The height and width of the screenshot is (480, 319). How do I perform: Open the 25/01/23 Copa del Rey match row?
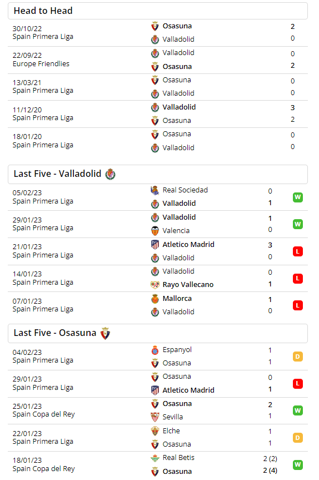[158, 411]
